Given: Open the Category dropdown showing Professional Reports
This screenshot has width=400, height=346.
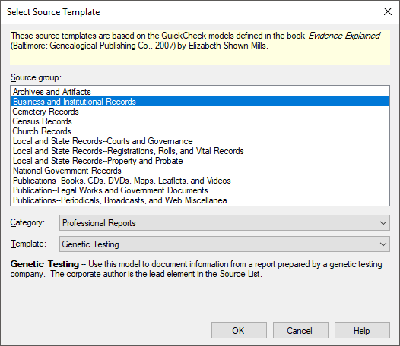Looking at the screenshot, I should coord(224,223).
